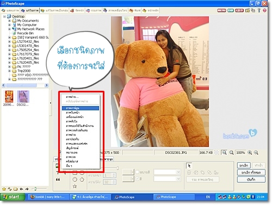Click the DSC02381.JPG filename in status bar
Viewport: 272px width, 205px height.
click(176, 153)
